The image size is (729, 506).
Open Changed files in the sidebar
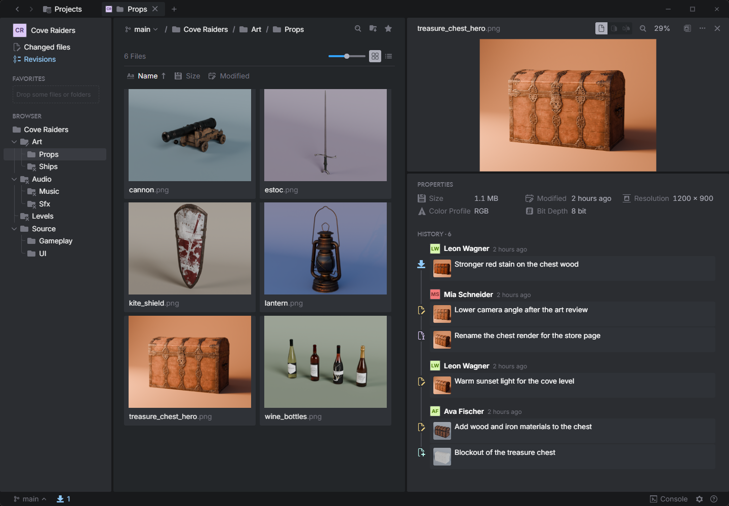(42, 47)
